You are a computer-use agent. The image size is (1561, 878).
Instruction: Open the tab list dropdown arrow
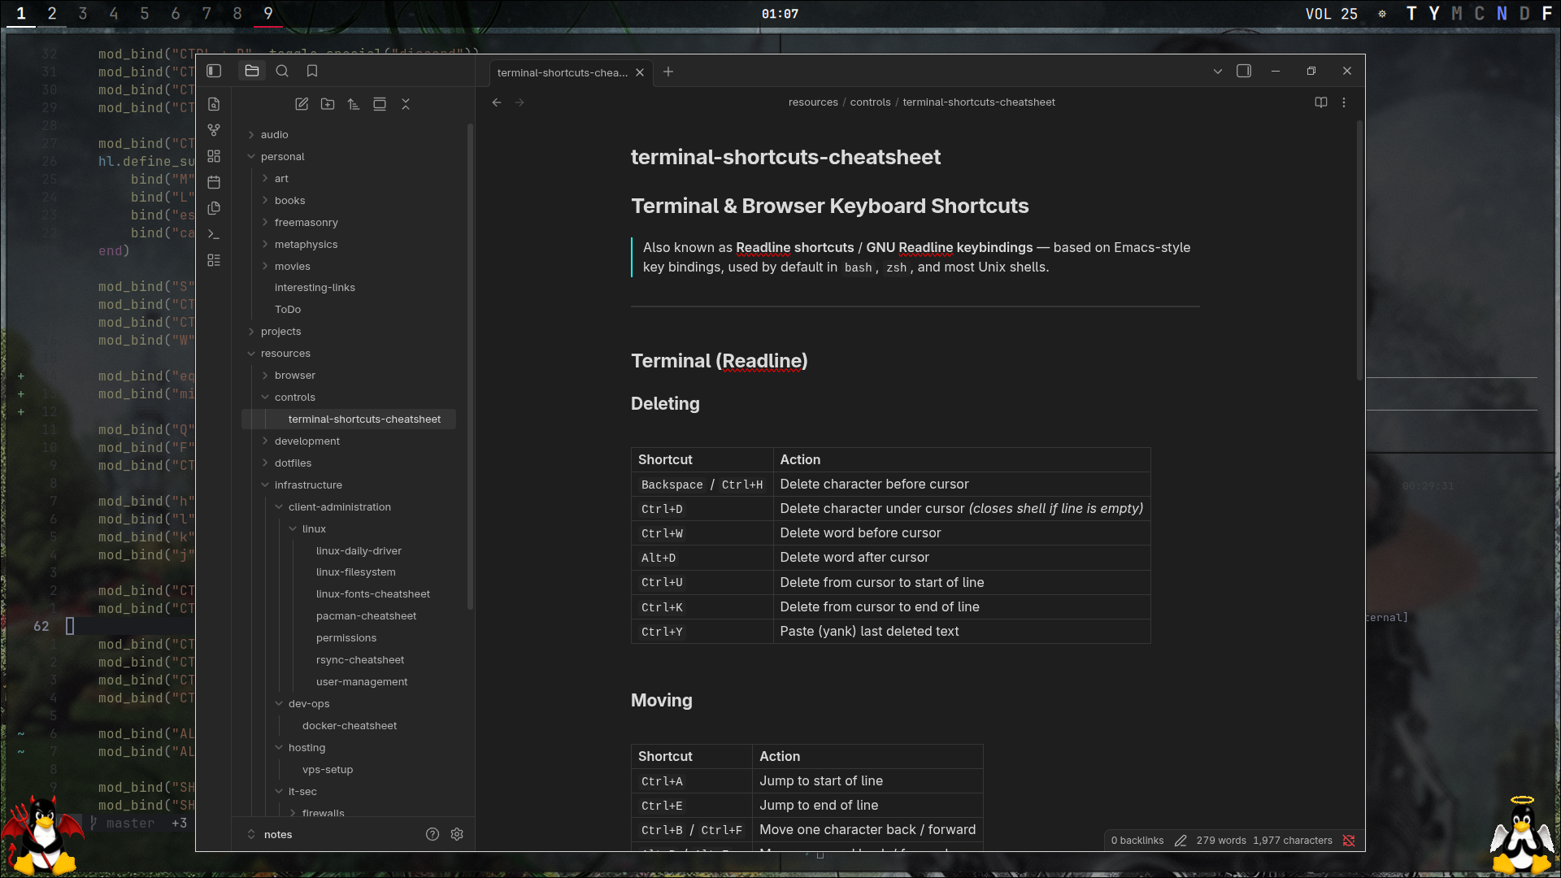click(x=1218, y=72)
